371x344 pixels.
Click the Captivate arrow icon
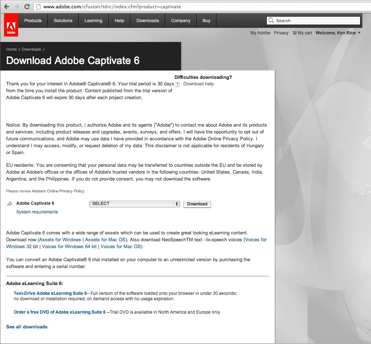pyautogui.click(x=9, y=204)
